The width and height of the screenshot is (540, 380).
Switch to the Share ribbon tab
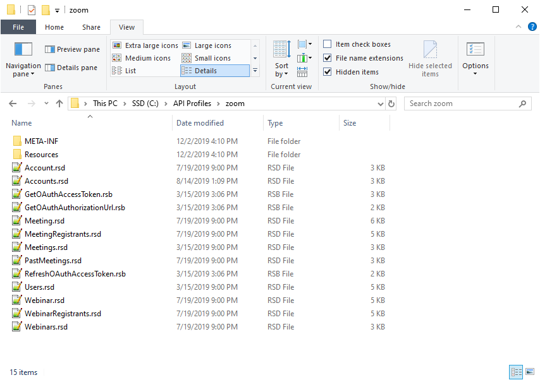click(91, 27)
